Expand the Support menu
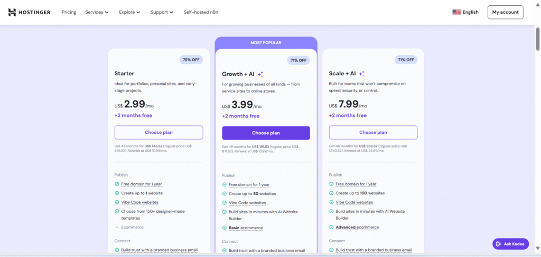Screen dimensions: 541x257 click(162, 12)
